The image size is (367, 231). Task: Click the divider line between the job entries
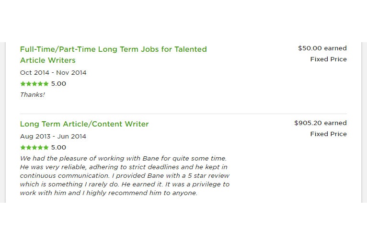point(183,114)
